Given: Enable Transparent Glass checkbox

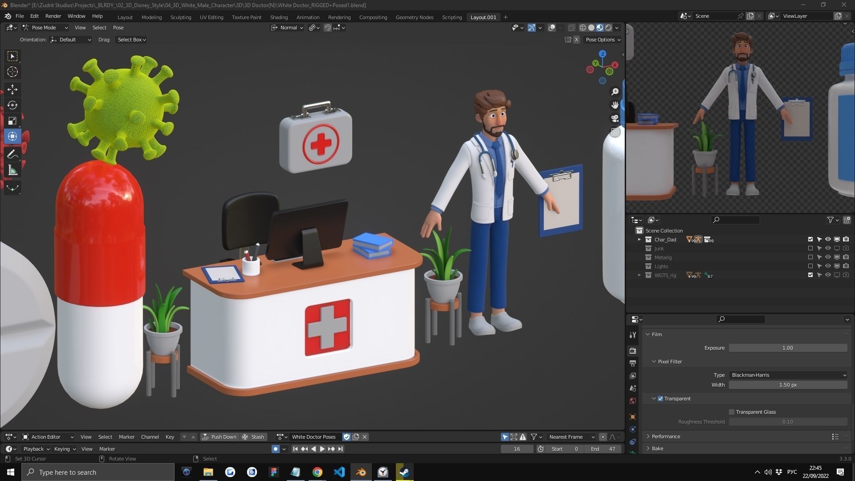Looking at the screenshot, I should pos(731,412).
